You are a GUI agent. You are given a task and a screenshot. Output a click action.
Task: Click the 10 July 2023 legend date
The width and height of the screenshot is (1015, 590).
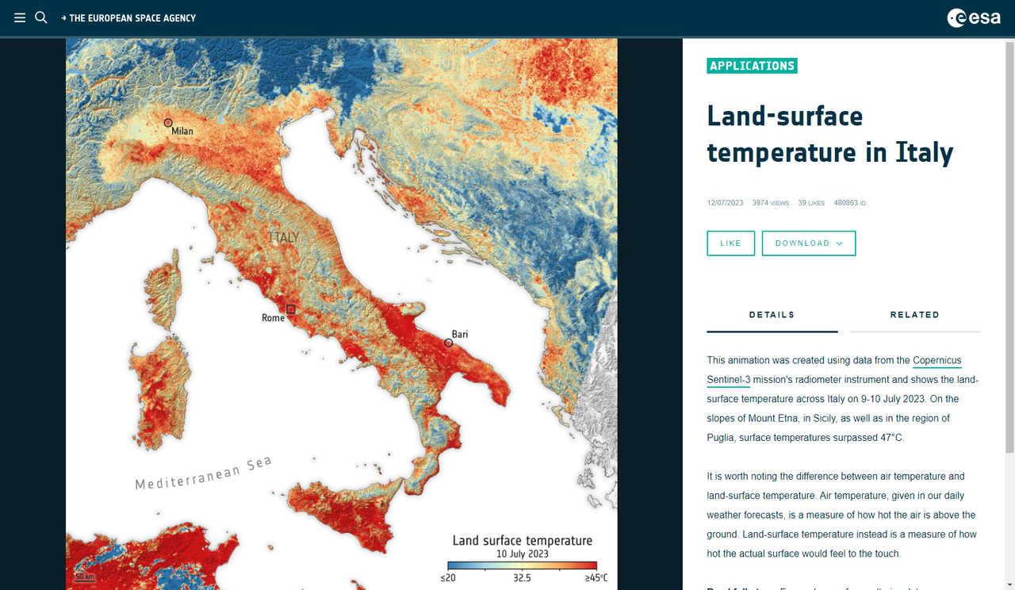coord(522,554)
